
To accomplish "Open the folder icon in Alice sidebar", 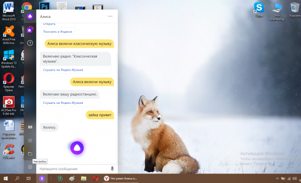I will point(30,153).
